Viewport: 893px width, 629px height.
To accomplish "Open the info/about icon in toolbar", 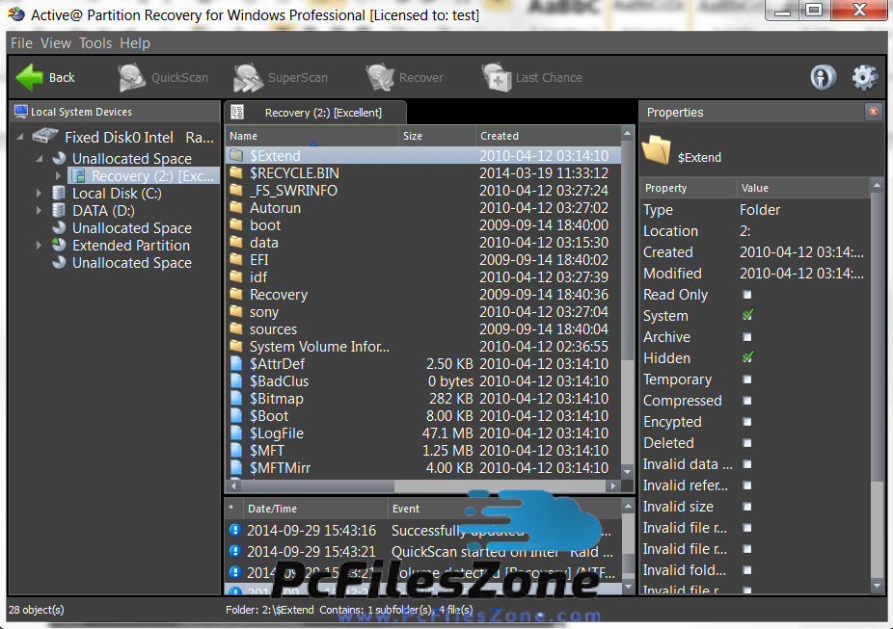I will [823, 78].
